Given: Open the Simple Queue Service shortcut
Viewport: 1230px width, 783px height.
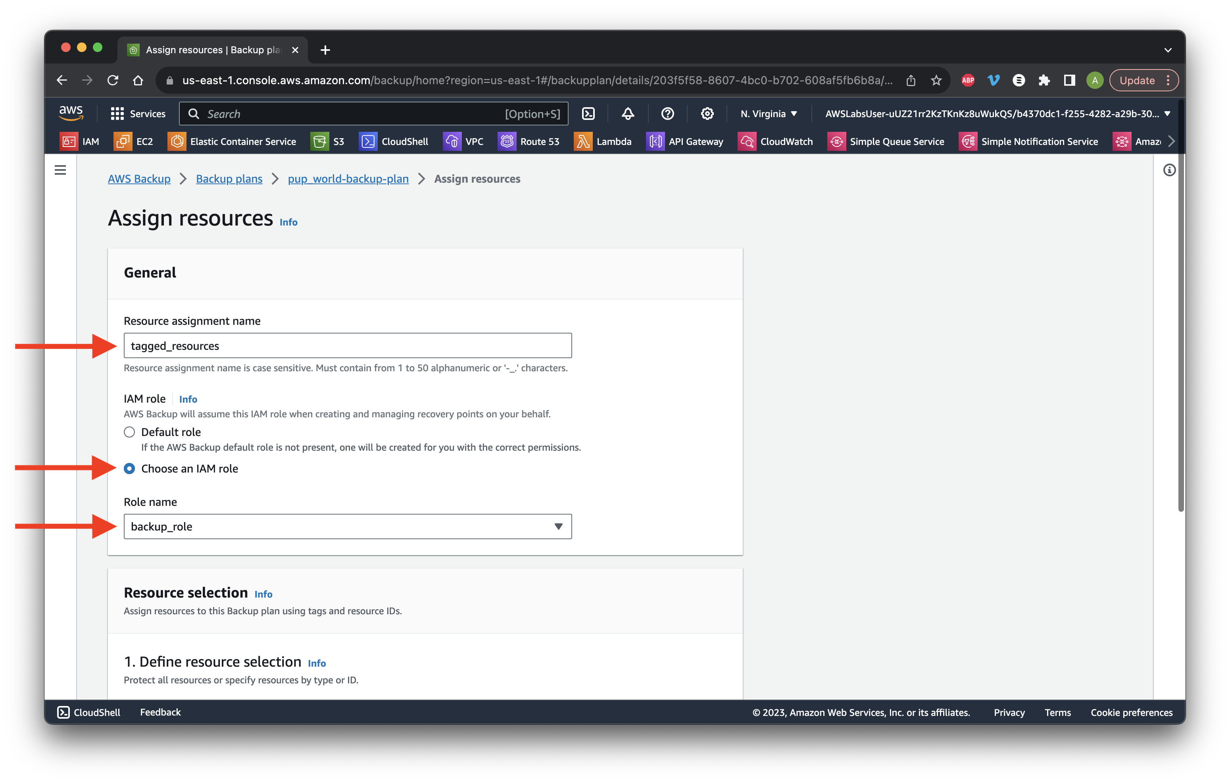Looking at the screenshot, I should pyautogui.click(x=886, y=142).
